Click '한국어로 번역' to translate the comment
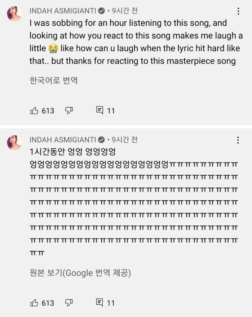The height and width of the screenshot is (317, 252). pos(54,81)
